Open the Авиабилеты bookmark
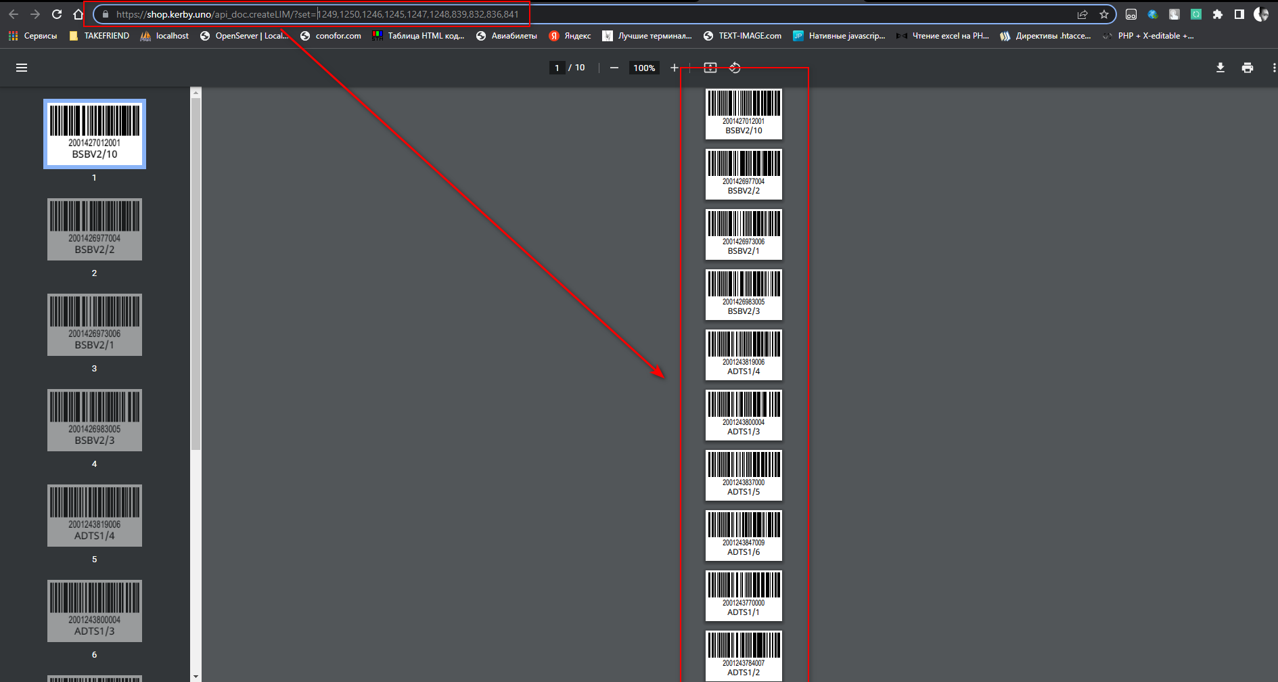The height and width of the screenshot is (682, 1278). pyautogui.click(x=507, y=36)
